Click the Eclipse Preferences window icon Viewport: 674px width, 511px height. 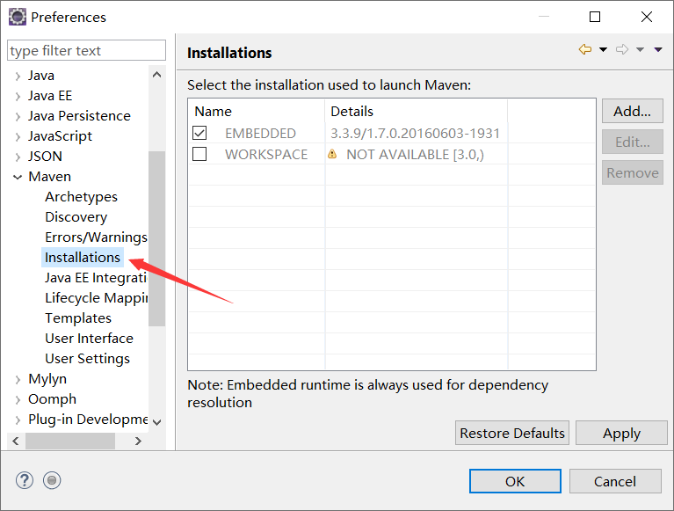coord(18,17)
